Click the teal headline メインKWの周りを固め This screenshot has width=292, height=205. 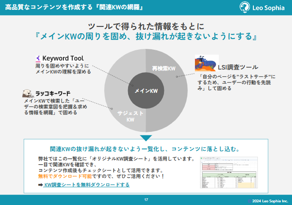click(81, 36)
